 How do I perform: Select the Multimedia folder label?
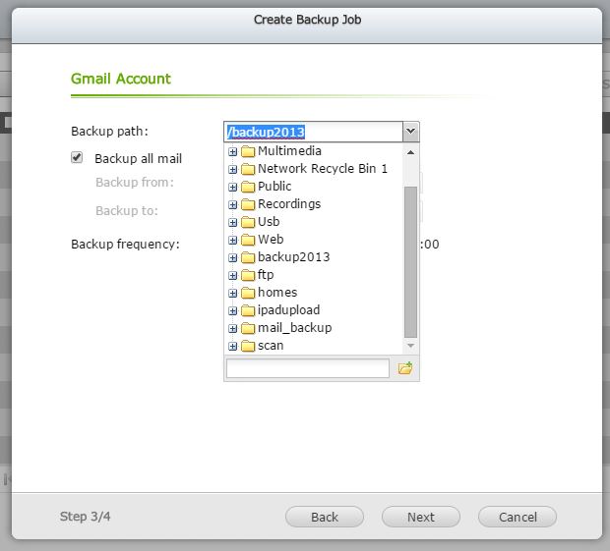(289, 150)
